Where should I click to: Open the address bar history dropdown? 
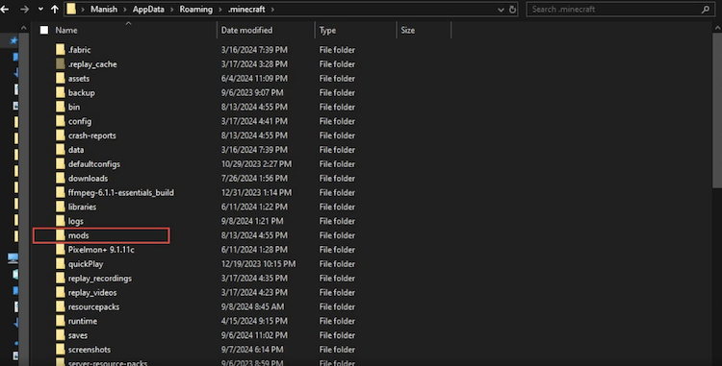(x=501, y=10)
